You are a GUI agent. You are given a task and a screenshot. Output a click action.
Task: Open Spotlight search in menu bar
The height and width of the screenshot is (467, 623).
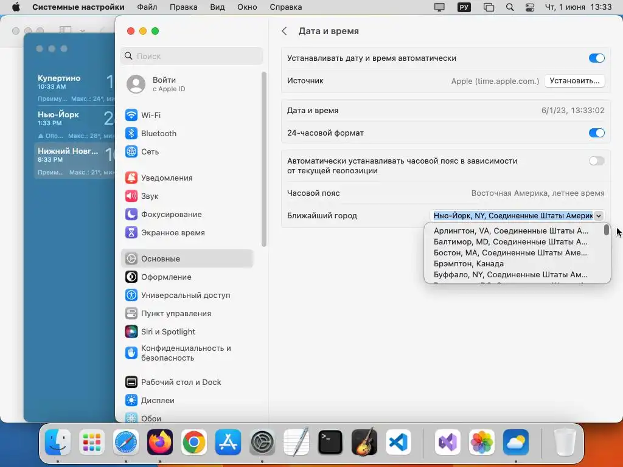pyautogui.click(x=510, y=7)
